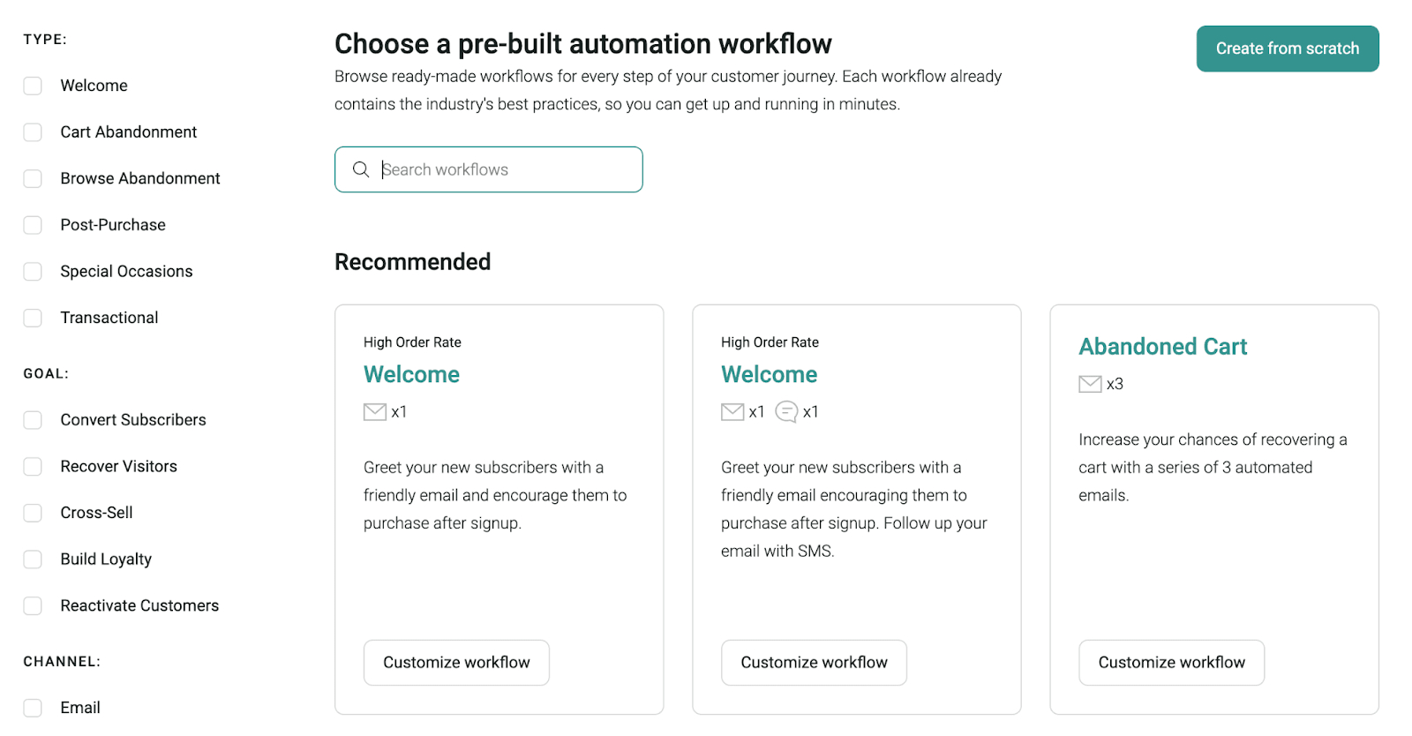This screenshot has height=736, width=1412.
Task: Click High Order Rate on first Welcome card
Action: point(412,342)
